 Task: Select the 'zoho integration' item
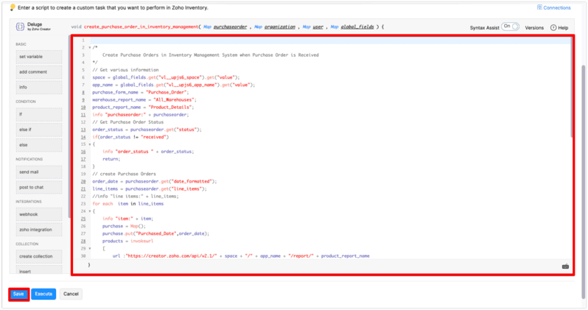pyautogui.click(x=41, y=230)
